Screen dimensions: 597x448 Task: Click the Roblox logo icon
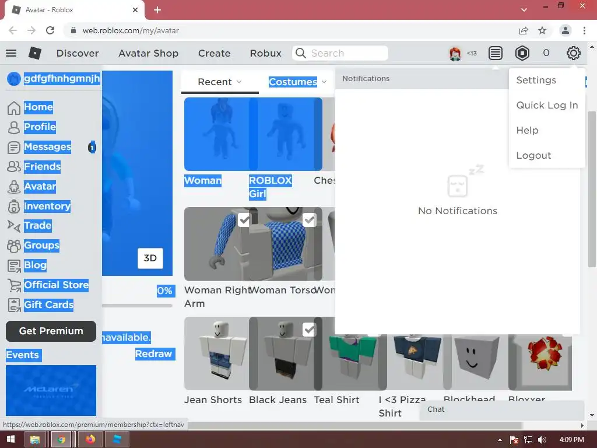tap(34, 53)
